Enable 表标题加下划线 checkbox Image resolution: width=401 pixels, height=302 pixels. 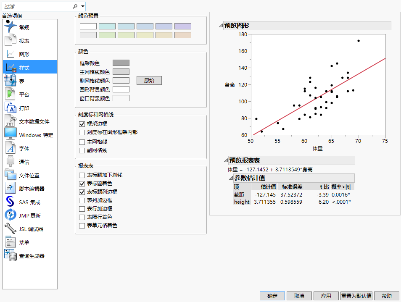click(82, 175)
